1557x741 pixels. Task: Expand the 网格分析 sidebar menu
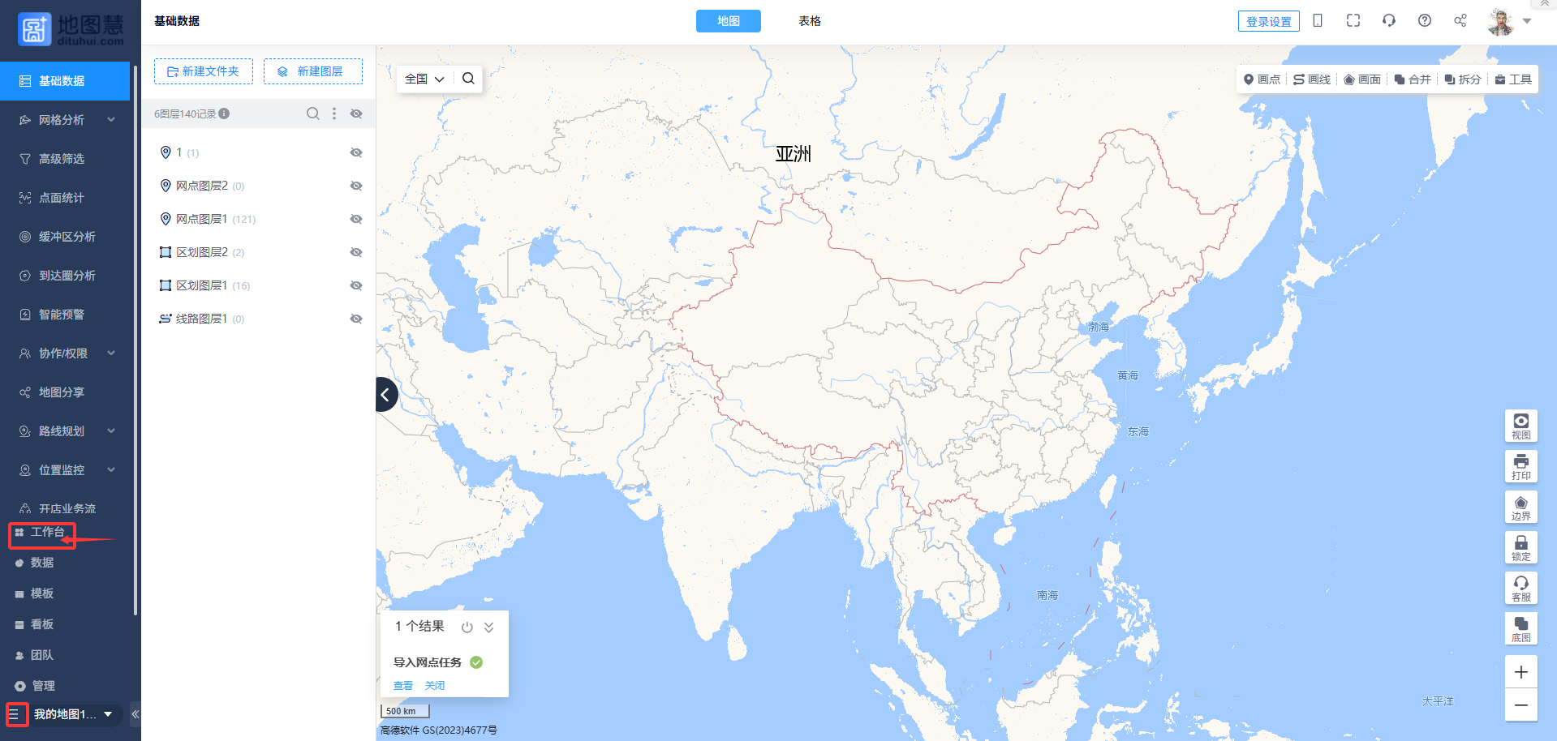coord(65,120)
